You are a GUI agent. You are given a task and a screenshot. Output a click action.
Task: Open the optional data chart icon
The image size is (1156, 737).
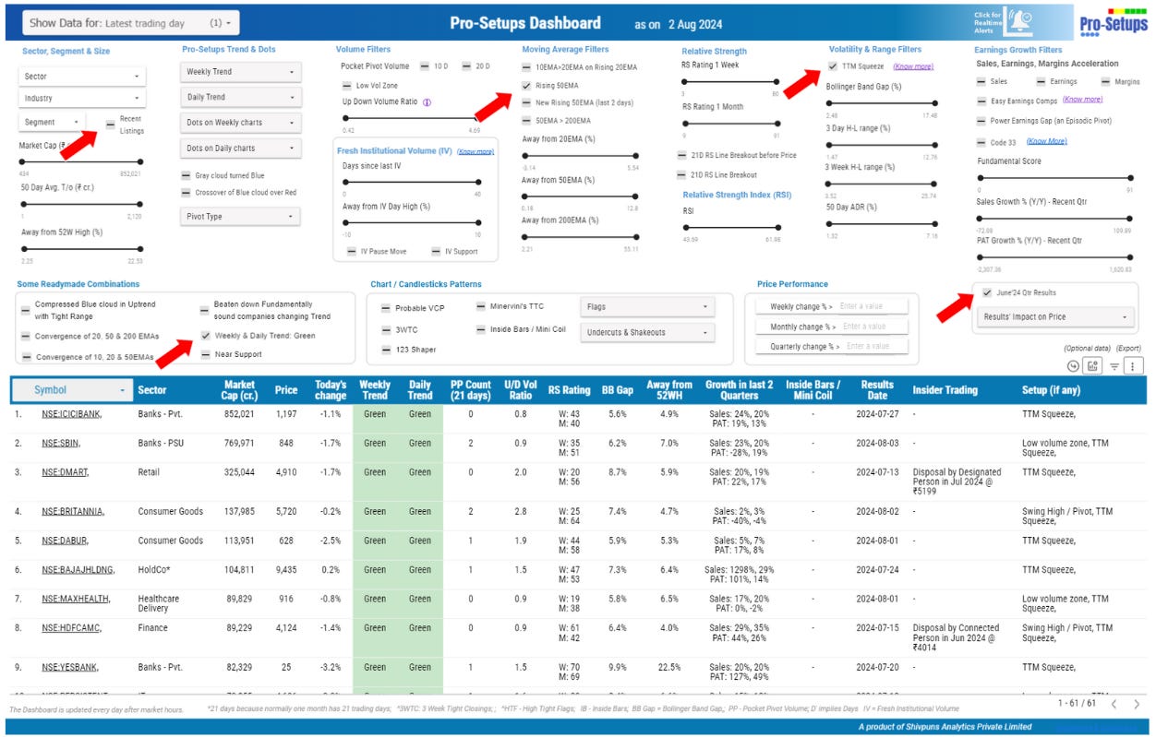(1092, 366)
